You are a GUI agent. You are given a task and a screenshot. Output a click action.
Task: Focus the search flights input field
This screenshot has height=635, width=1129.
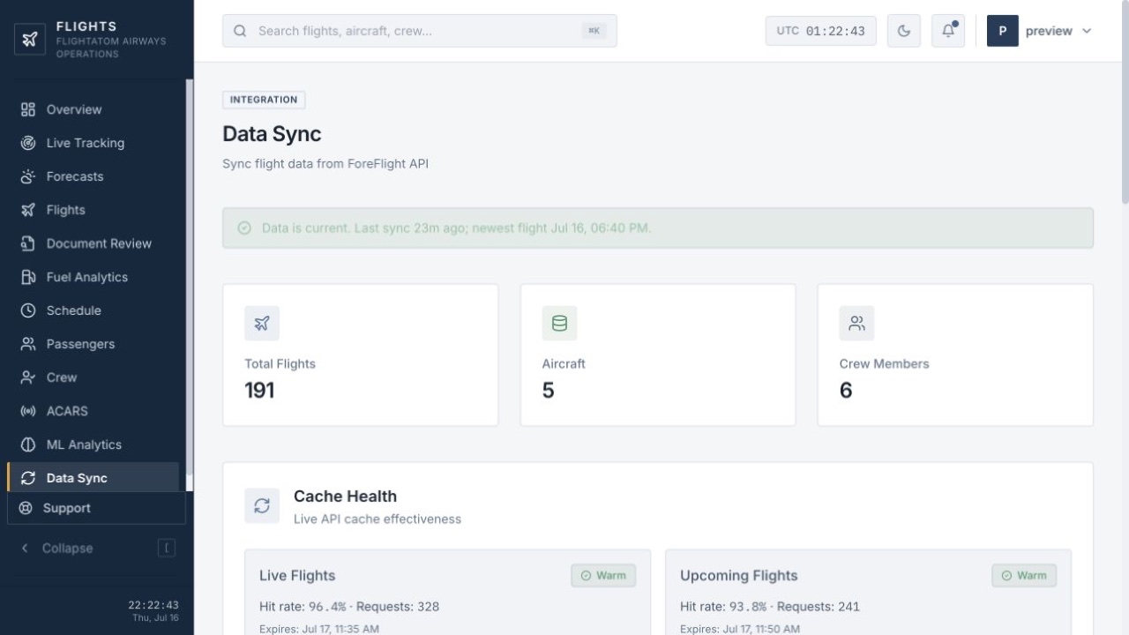point(420,31)
